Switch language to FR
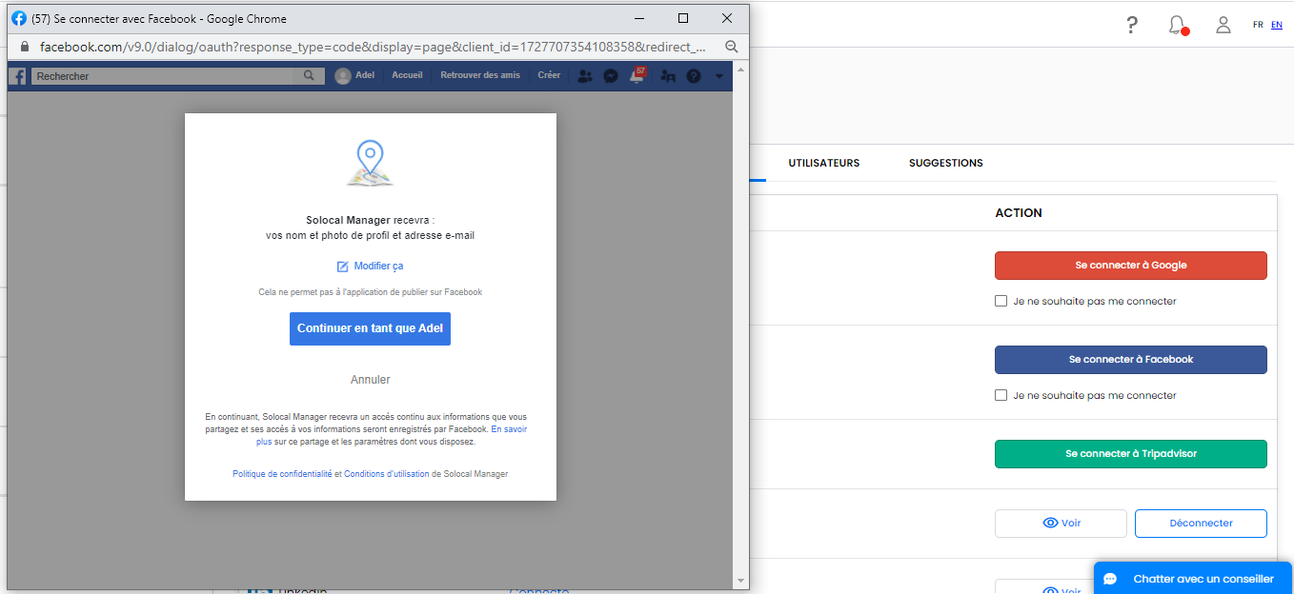 [1258, 25]
